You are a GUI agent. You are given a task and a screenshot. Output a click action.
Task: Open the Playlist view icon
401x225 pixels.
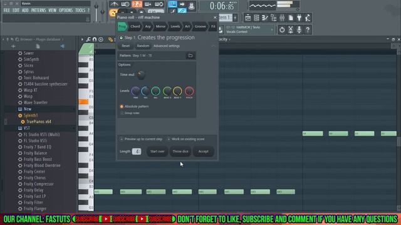click(x=247, y=17)
